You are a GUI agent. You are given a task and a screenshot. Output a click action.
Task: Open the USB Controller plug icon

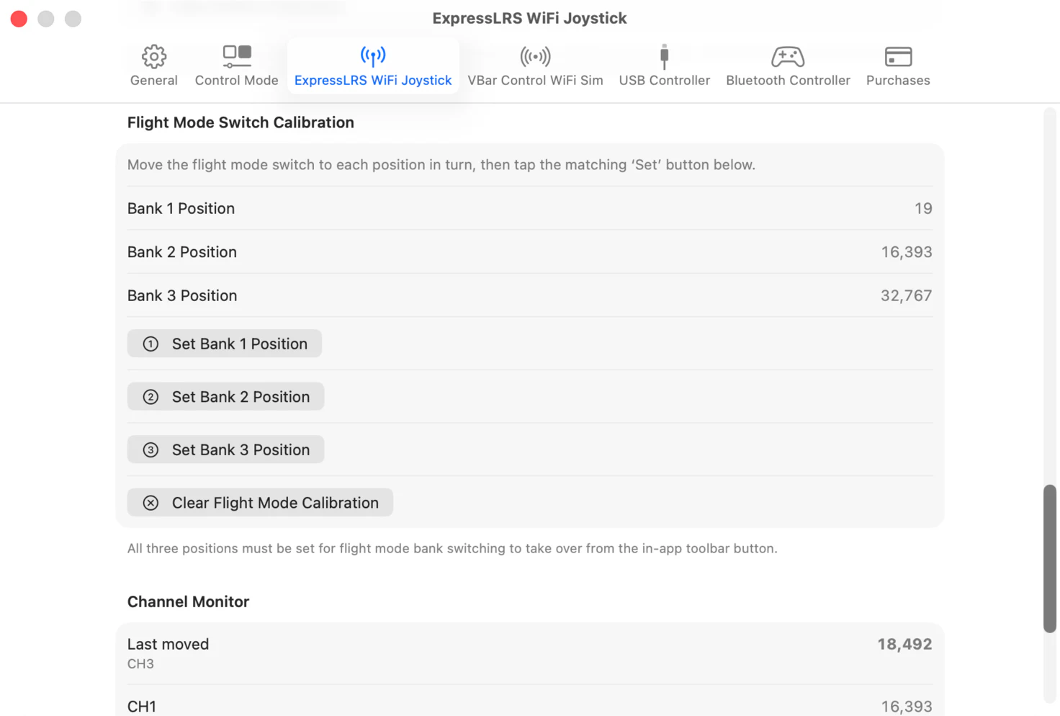pos(664,56)
